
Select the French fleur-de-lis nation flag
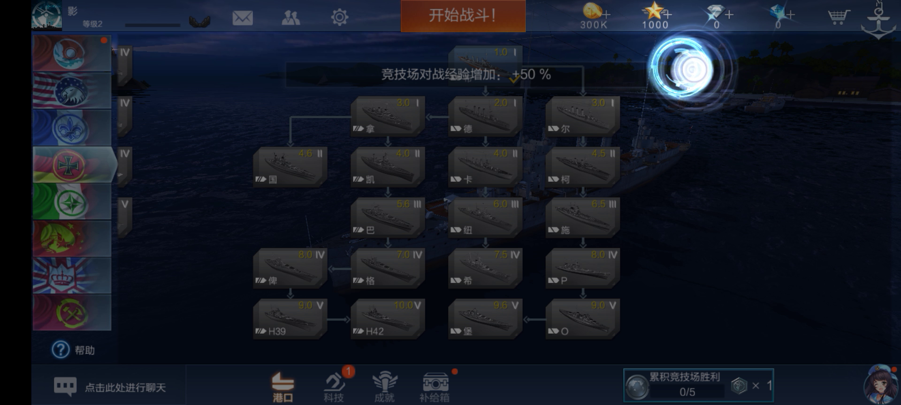click(x=72, y=127)
